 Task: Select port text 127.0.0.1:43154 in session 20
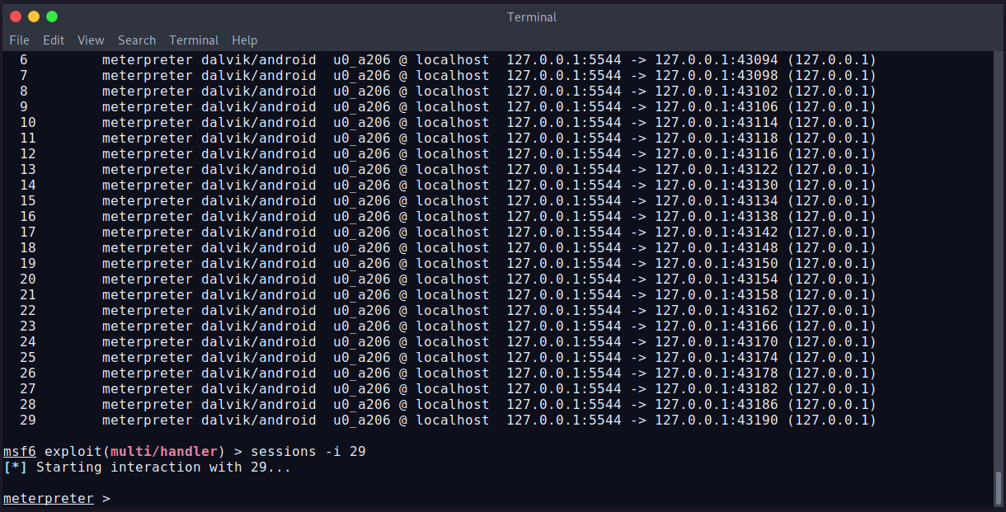click(717, 279)
